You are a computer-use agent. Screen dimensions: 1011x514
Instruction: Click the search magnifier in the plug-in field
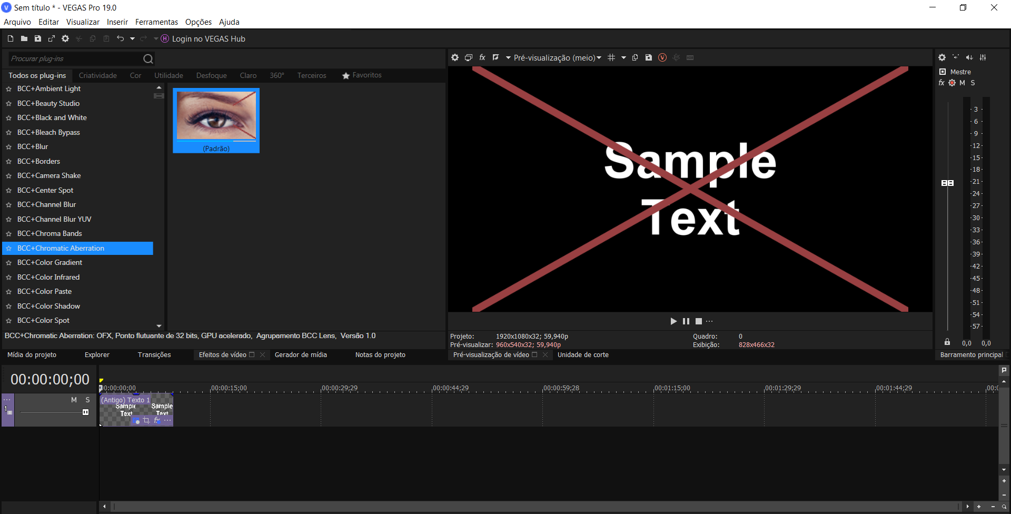pyautogui.click(x=148, y=59)
